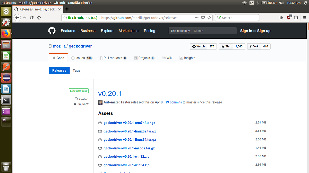Open the Business nav item
Viewport: 309px width, 173px height.
88,31
